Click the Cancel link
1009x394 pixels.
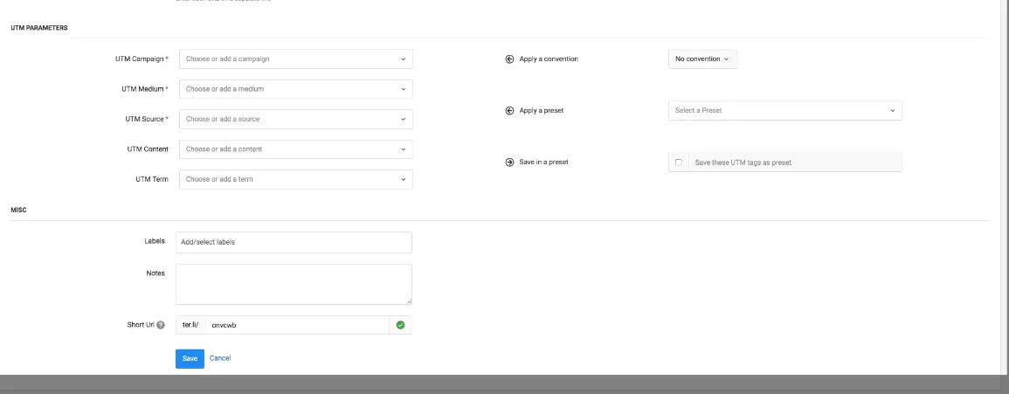[220, 358]
